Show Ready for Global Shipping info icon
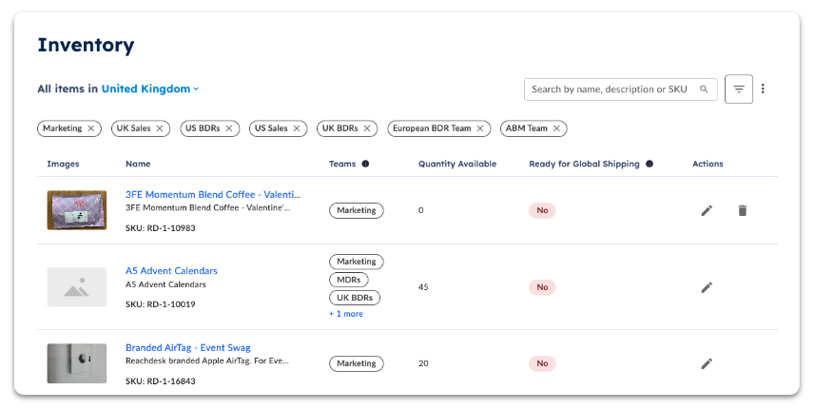Screen dimensions: 815x410 tap(650, 164)
